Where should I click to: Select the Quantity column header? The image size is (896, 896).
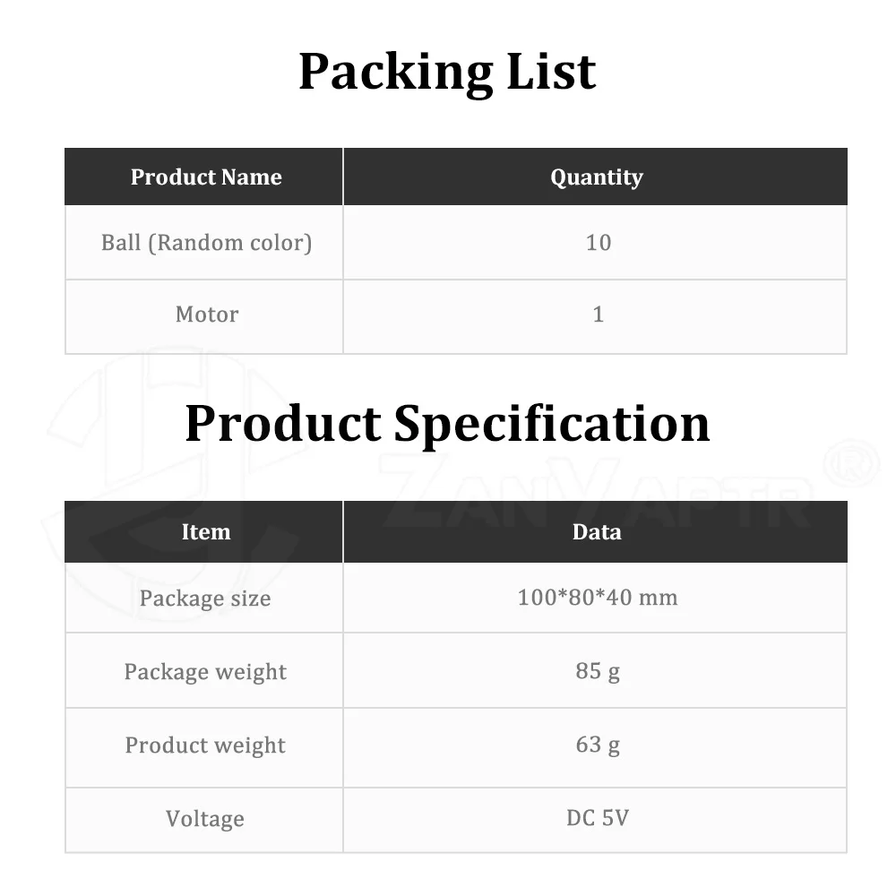tap(596, 177)
